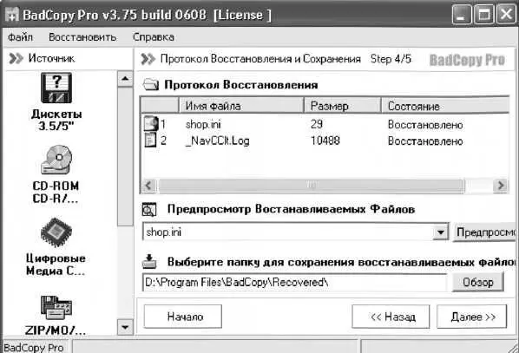Pick the ZIP/MO source disks icon

(56, 308)
